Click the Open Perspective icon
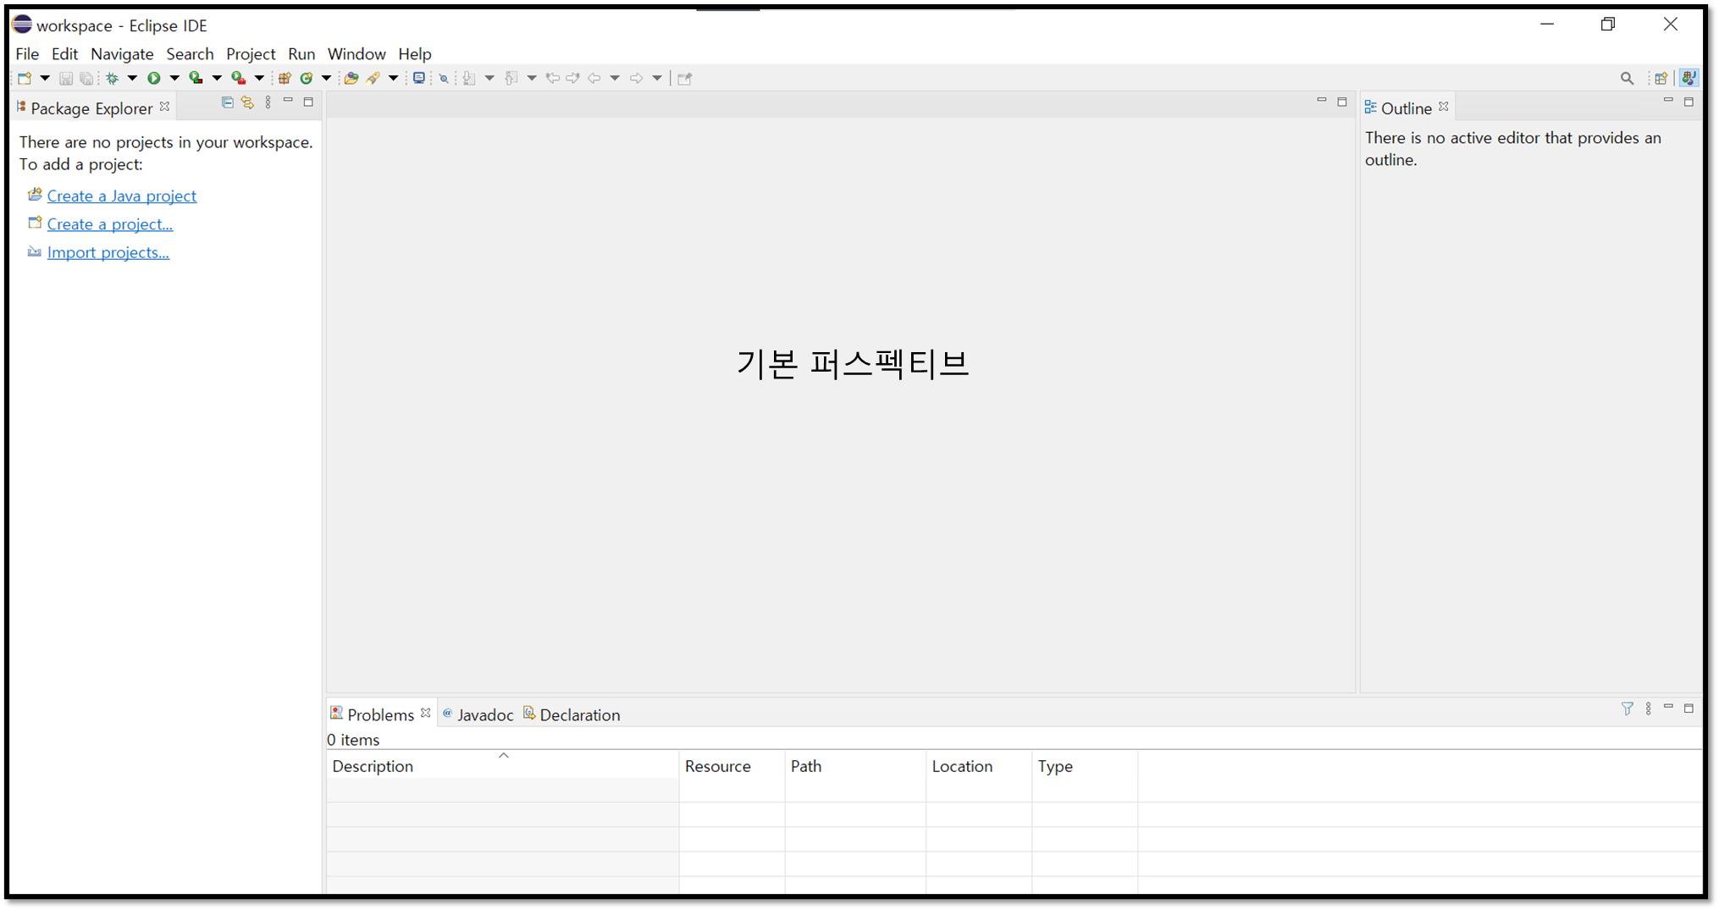This screenshot has height=910, width=1719. pos(1661,79)
